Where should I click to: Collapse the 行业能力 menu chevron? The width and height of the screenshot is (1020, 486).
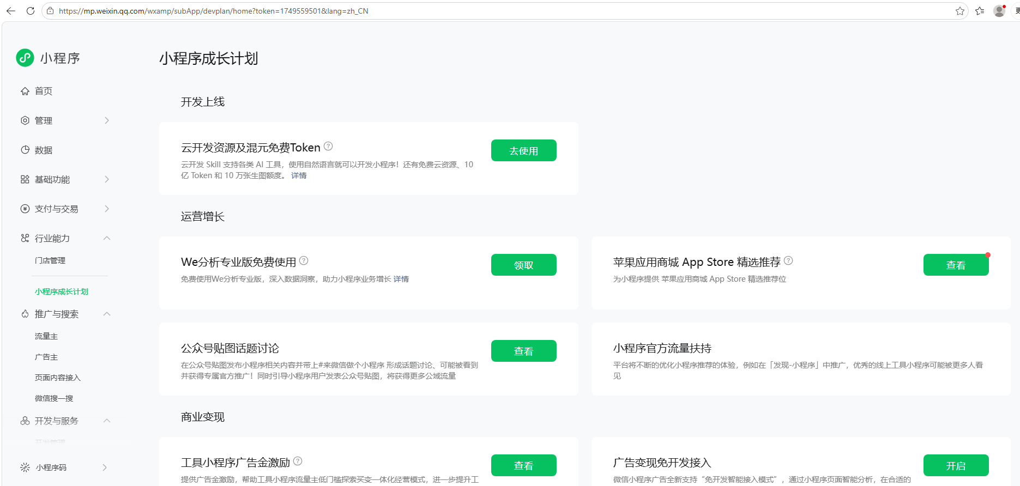tap(107, 238)
